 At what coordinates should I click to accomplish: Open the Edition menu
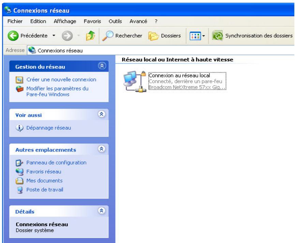[38, 21]
